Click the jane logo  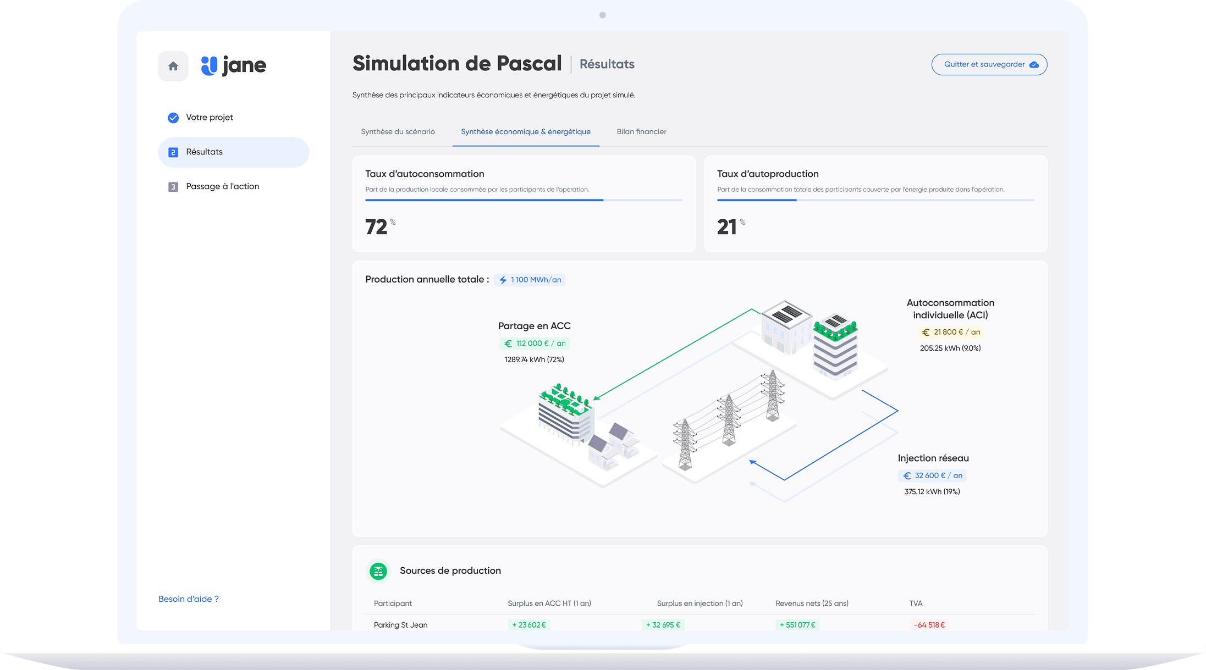point(234,66)
